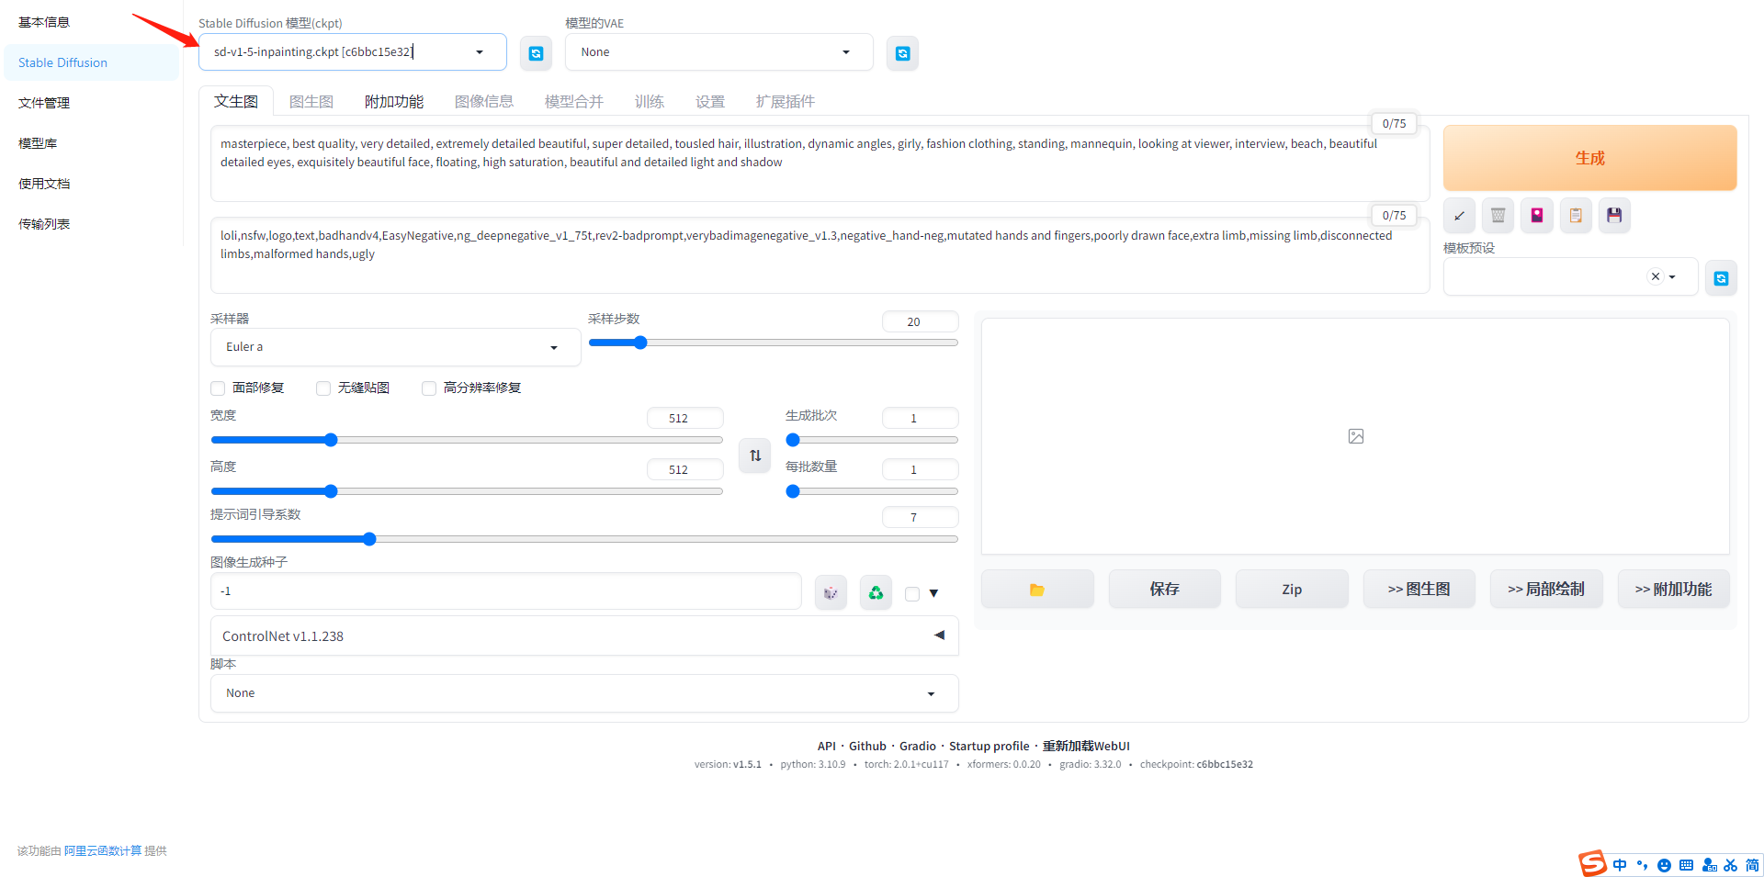Screen dimensions: 1764x877
Task: Refresh the 模板预设 template preset list
Action: point(1721,278)
